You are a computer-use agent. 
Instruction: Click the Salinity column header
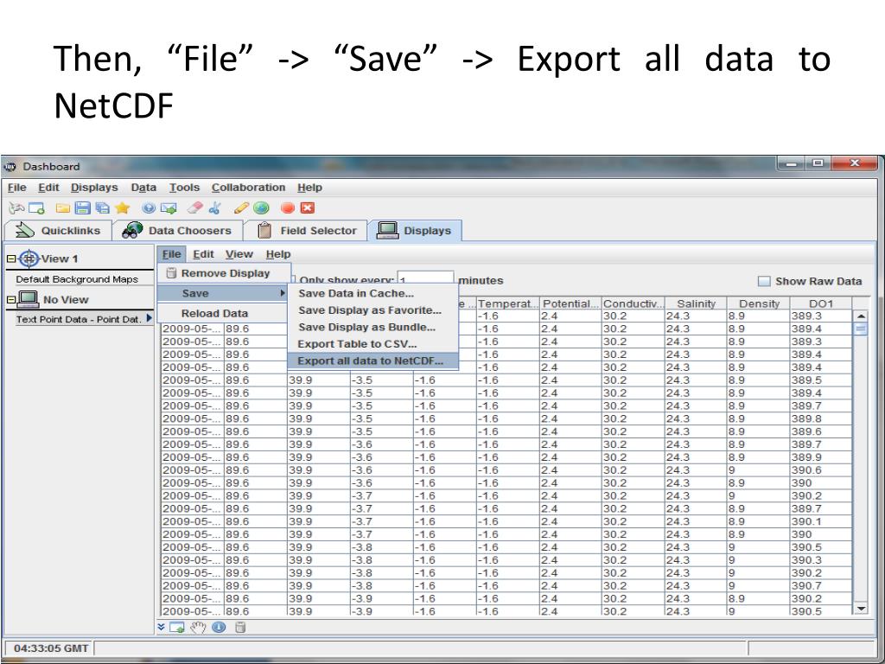(x=696, y=303)
